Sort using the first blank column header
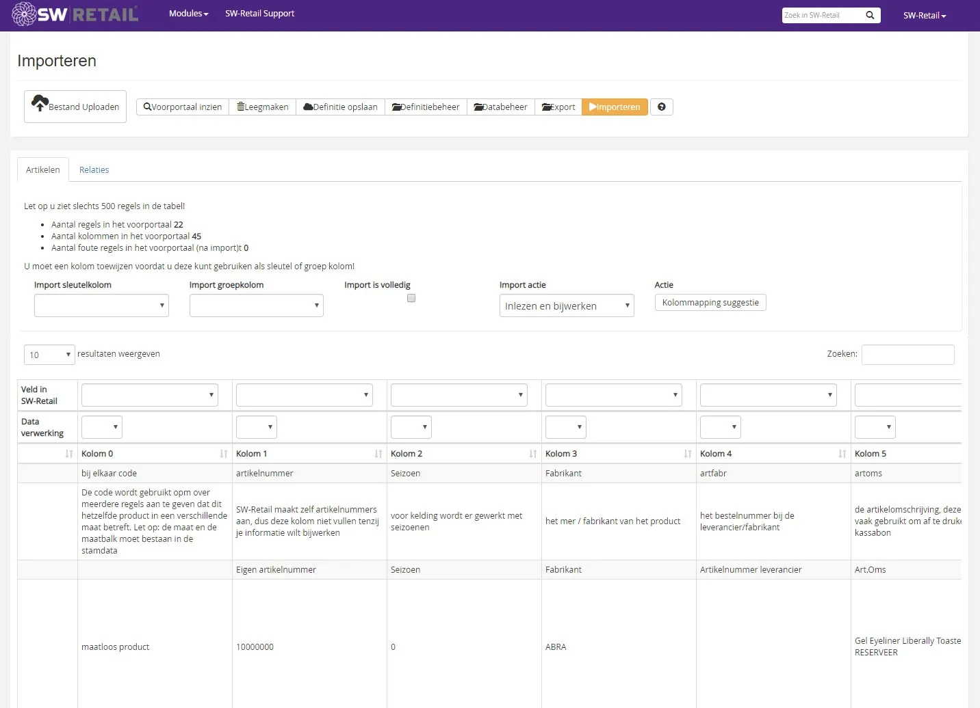Viewport: 980px width, 708px height. click(x=47, y=454)
